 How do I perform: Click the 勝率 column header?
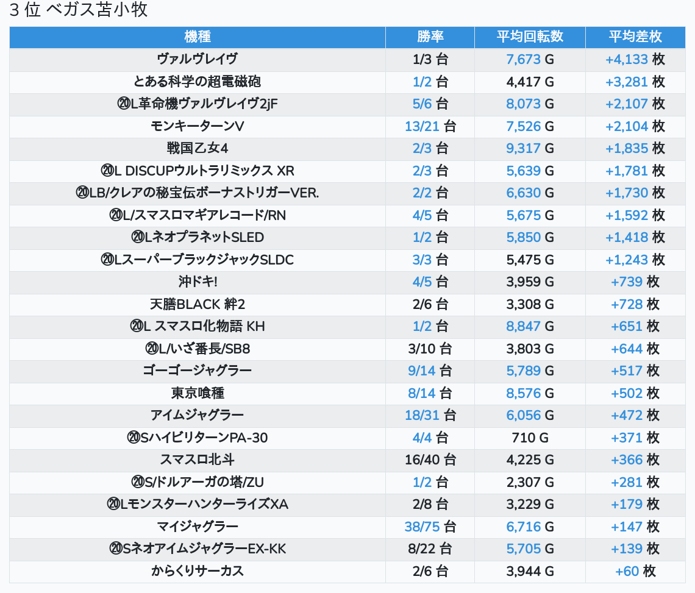pos(430,37)
